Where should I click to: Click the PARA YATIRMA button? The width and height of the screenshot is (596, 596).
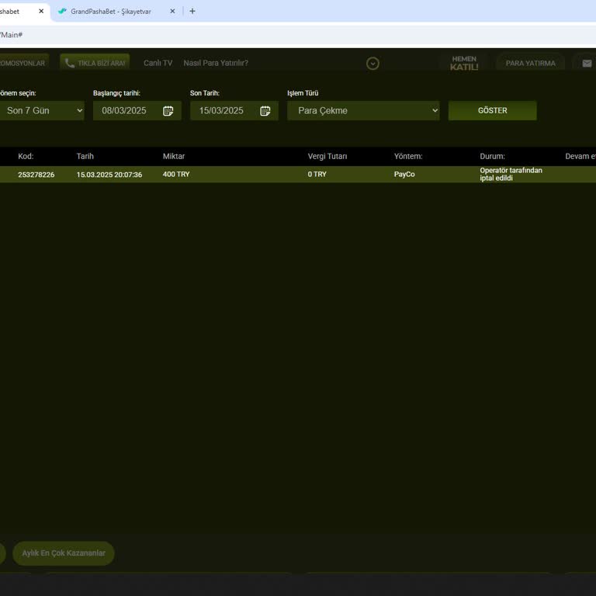(530, 64)
